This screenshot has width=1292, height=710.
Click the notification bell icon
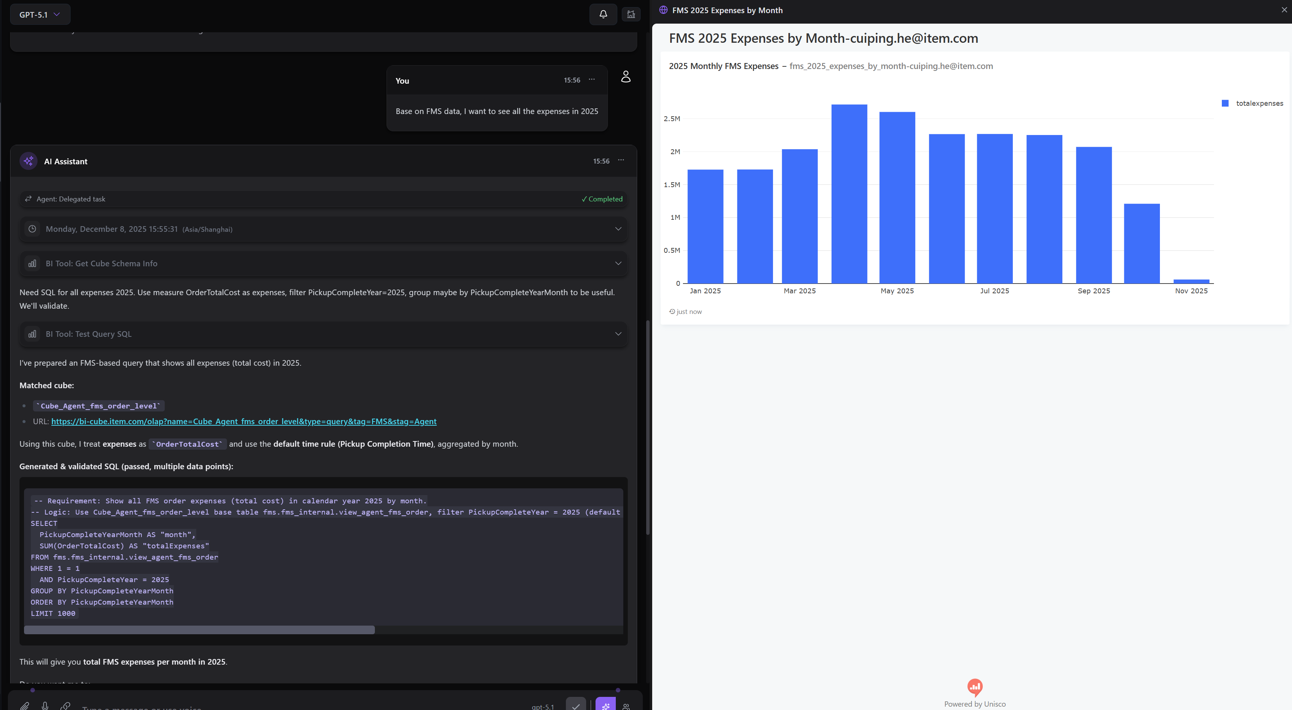tap(603, 14)
